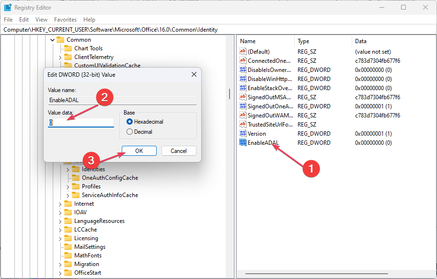Click the Common folder icon
Screen dimensions: 437x279
(60, 40)
